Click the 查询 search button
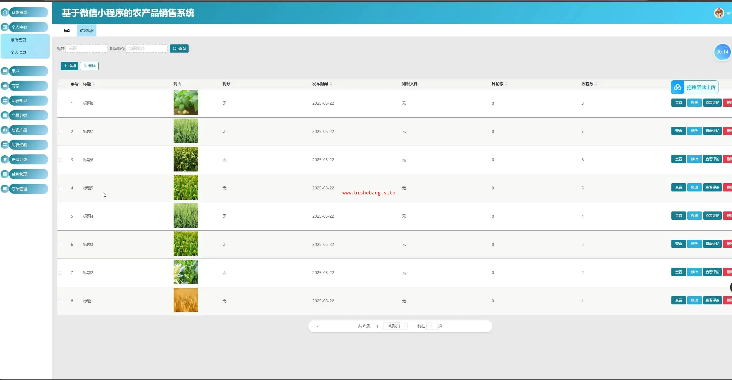This screenshot has width=732, height=380. click(x=179, y=49)
